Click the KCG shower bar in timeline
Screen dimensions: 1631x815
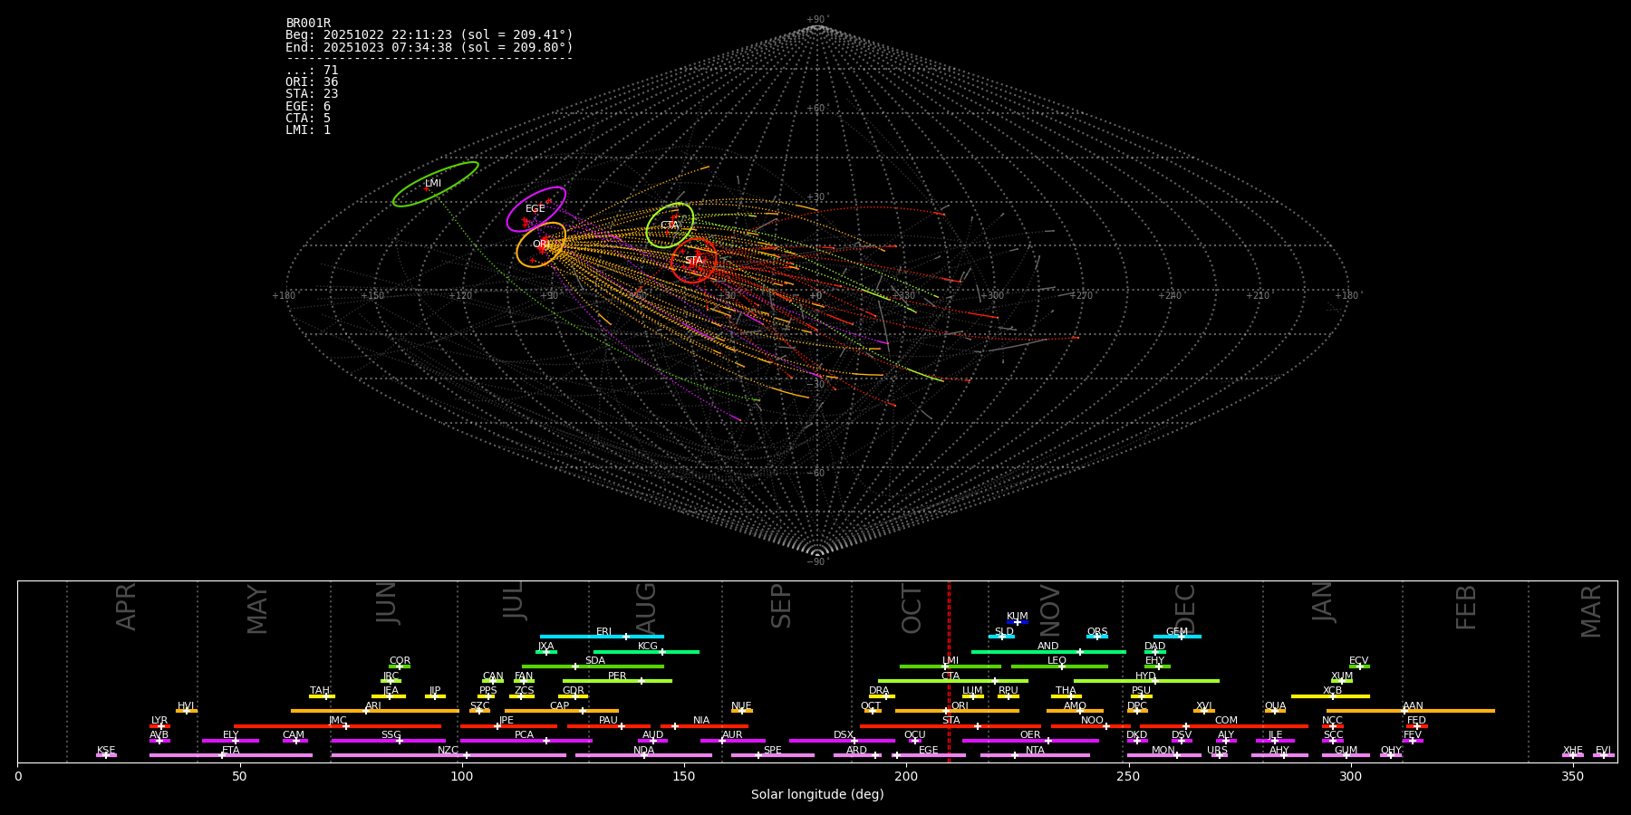646,651
